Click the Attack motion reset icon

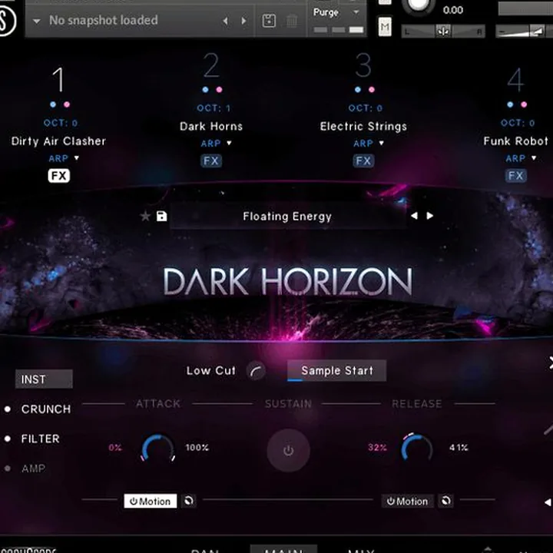point(189,501)
